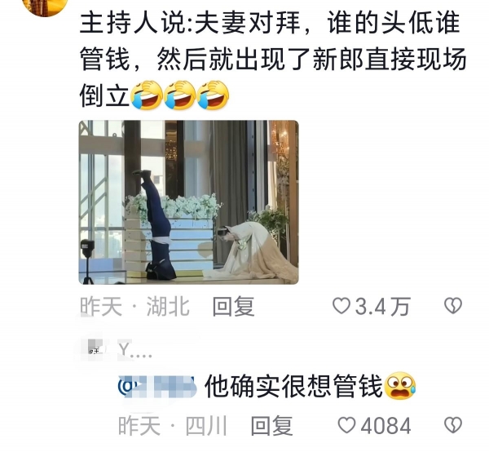The image size is (489, 452).
Task: Like the reply with 4084 likes
Action: 347,425
